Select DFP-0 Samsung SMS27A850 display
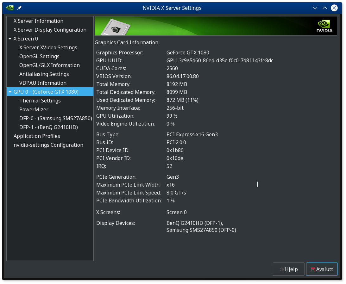This screenshot has height=284, width=346. 56,118
